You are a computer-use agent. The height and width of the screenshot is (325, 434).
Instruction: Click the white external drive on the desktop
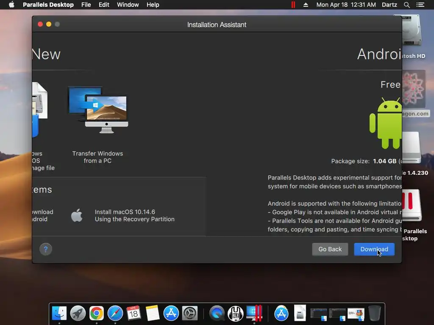(x=412, y=148)
